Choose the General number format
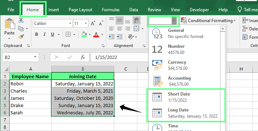The image size is (258, 131). tap(184, 33)
